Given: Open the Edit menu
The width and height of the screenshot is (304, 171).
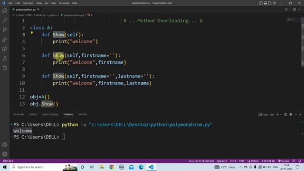Looking at the screenshot, I should click(18, 3).
